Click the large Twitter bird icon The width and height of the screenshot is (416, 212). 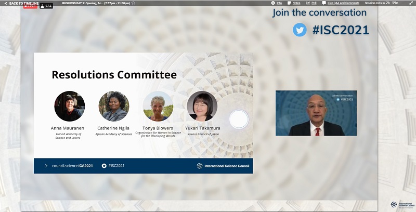[300, 30]
